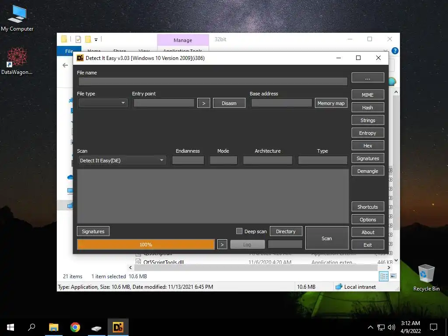Click Explorer vertical scrollbar up arrow

(x=396, y=92)
